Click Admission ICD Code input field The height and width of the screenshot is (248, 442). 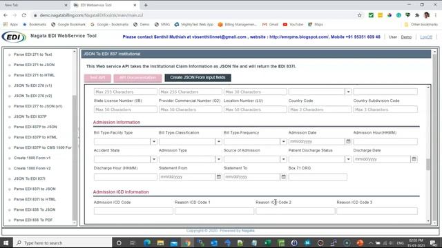[x=133, y=211]
